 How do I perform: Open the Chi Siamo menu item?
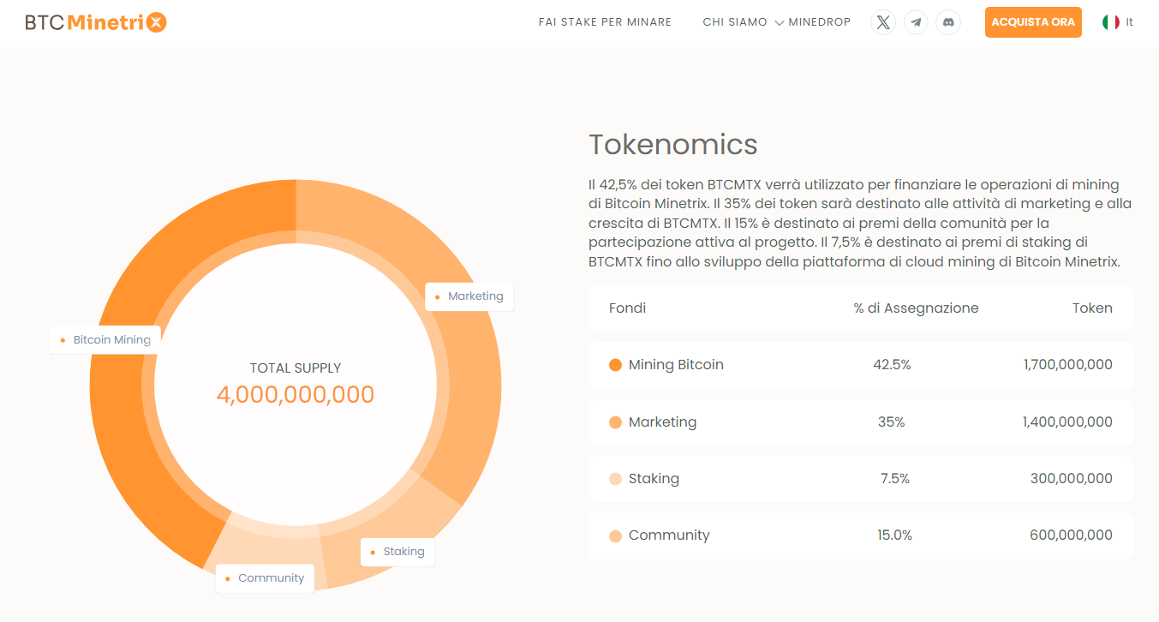[x=735, y=22]
